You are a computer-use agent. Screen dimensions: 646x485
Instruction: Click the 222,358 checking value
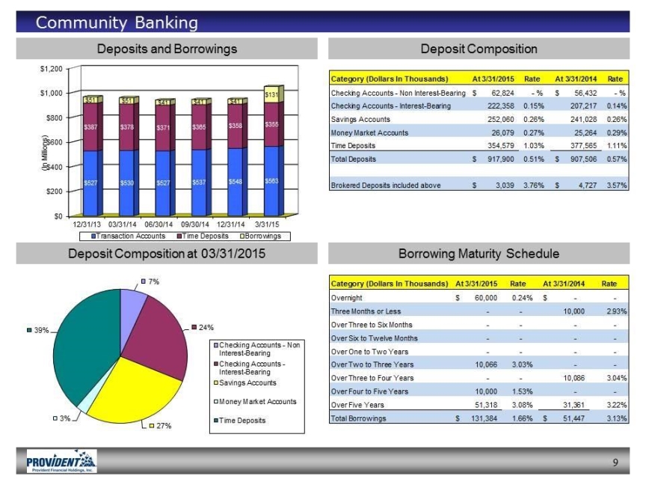click(x=500, y=106)
